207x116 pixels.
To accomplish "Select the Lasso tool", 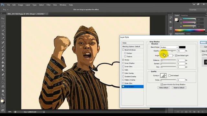I will pyautogui.click(x=3, y=26).
